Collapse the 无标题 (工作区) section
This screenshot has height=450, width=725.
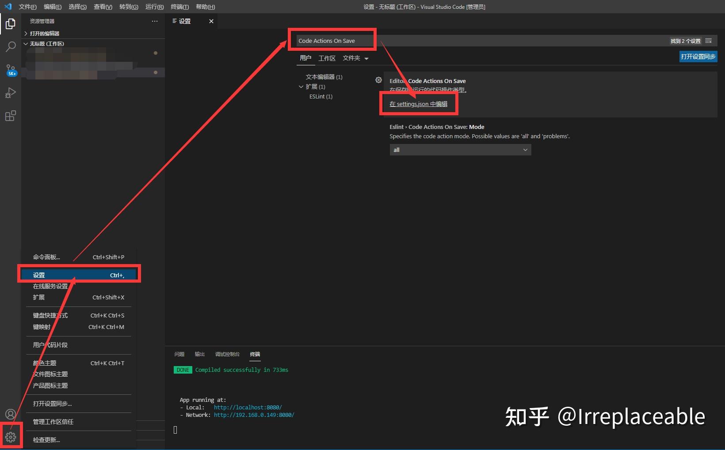point(25,43)
